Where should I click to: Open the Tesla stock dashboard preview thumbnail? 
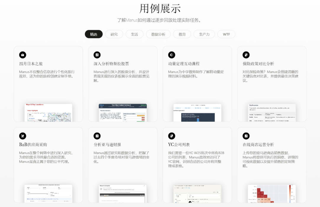coord(123,113)
